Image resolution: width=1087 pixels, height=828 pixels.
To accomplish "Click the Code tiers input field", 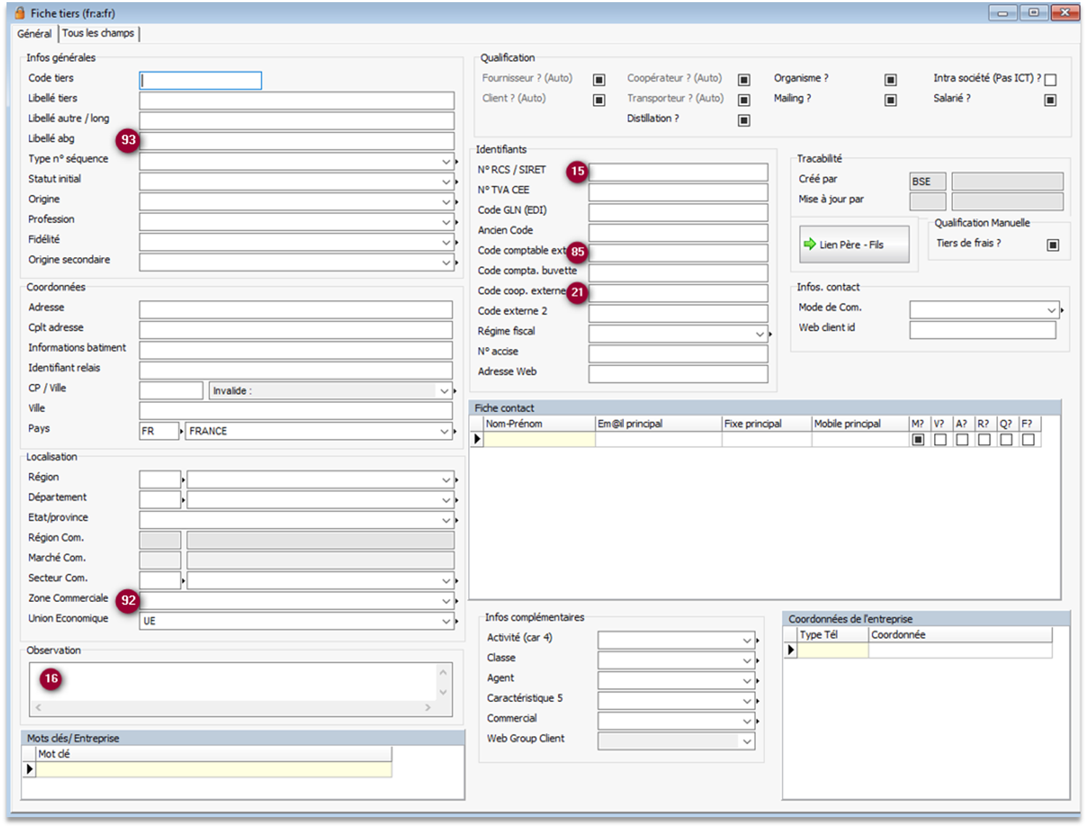I will (200, 80).
